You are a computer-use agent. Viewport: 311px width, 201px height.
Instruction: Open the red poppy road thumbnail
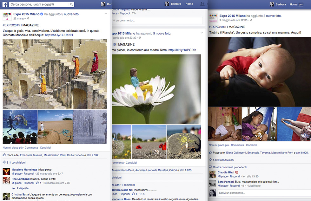pyautogui.click(x=149, y=142)
